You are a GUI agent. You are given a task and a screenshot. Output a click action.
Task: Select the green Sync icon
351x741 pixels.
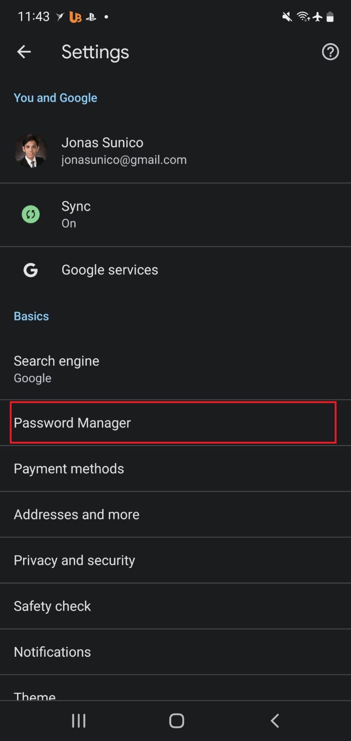(31, 215)
